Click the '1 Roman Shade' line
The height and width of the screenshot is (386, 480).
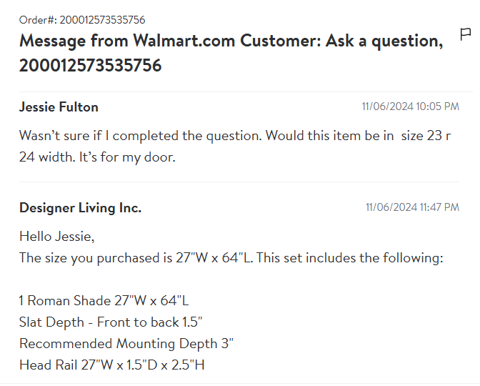(x=104, y=300)
